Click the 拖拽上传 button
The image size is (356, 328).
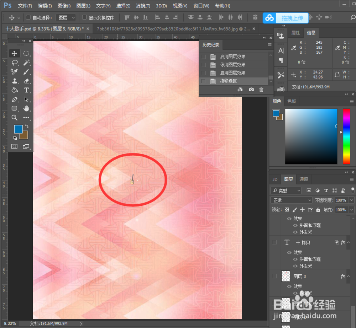coord(292,18)
